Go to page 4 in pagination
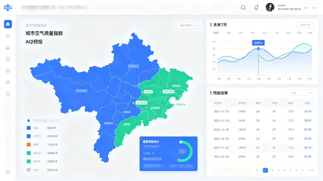The image size is (323, 181). point(285,170)
